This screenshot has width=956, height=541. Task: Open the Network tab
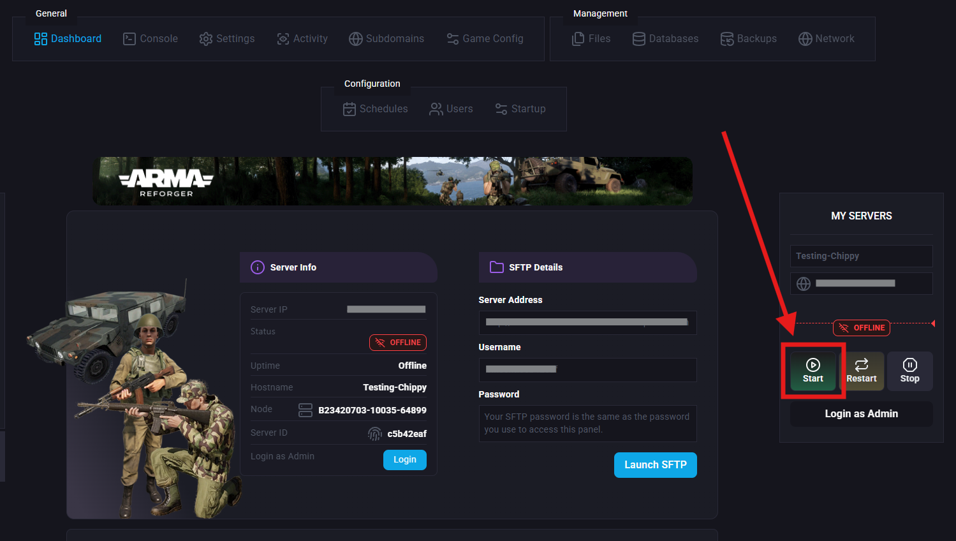[x=827, y=39]
